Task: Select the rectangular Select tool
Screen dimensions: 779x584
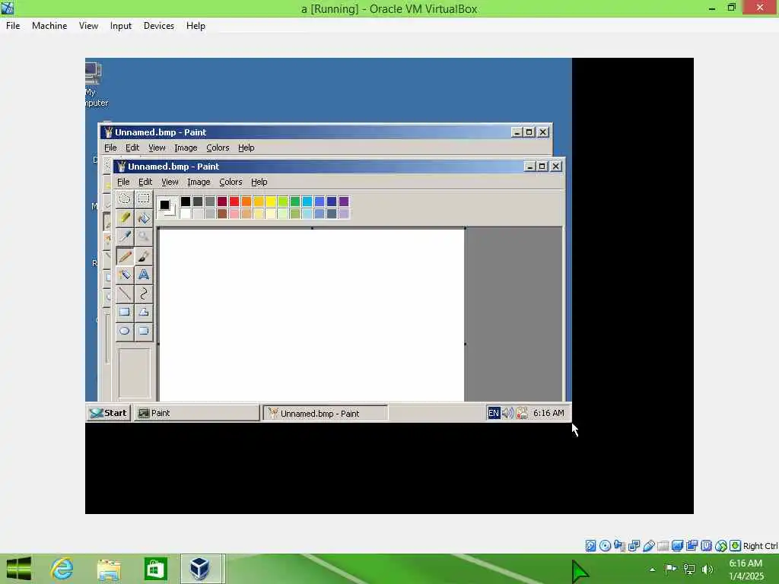Action: tap(144, 199)
